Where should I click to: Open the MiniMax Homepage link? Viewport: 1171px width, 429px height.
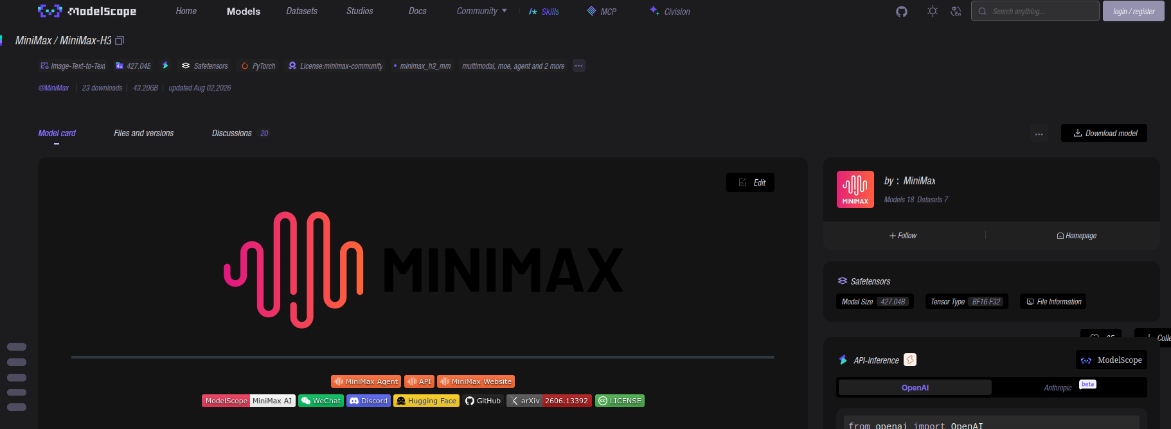(1077, 236)
